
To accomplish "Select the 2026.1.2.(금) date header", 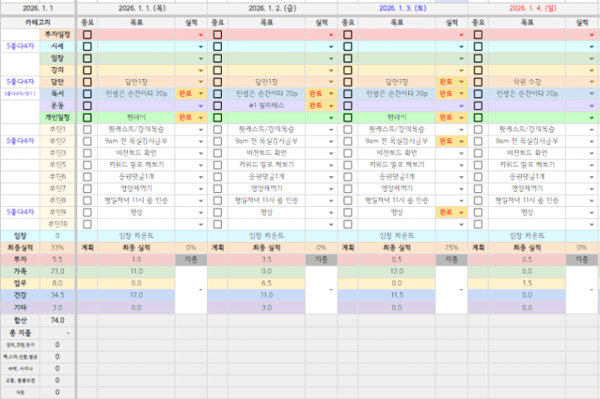I will pos(272,8).
